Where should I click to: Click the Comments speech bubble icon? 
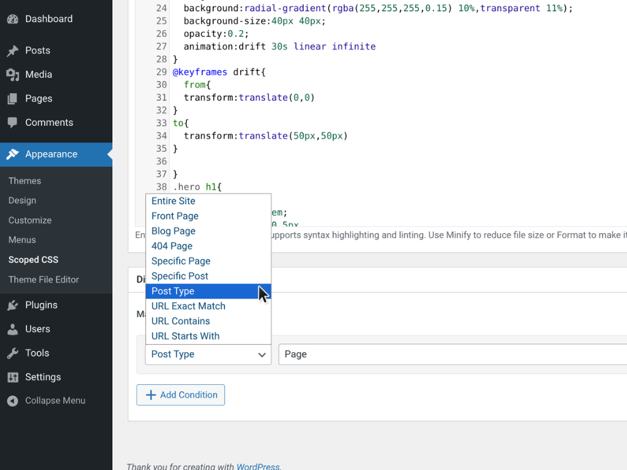click(13, 123)
